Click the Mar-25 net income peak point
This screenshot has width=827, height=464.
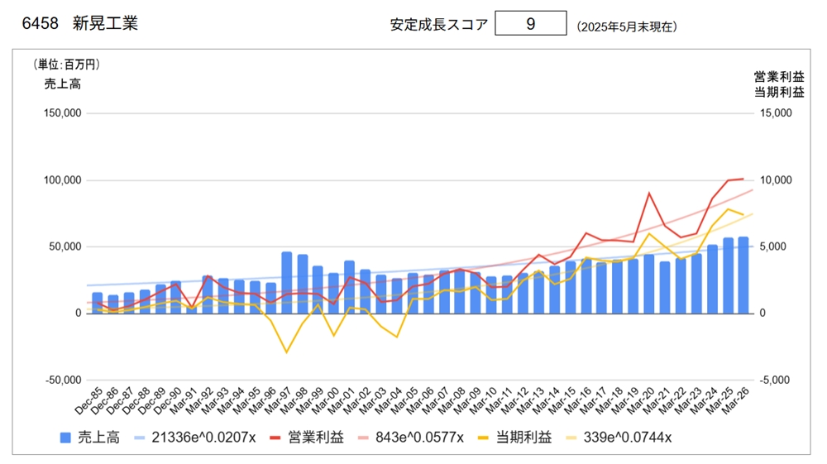pyautogui.click(x=728, y=209)
